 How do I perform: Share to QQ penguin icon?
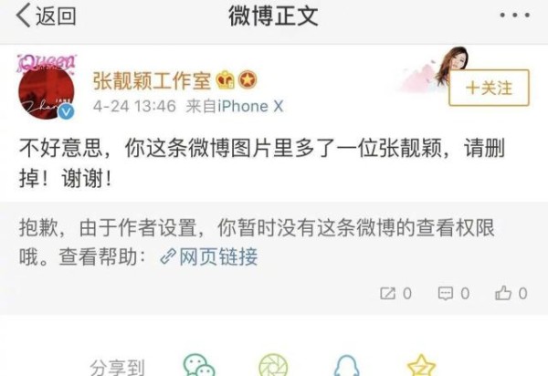346,366
